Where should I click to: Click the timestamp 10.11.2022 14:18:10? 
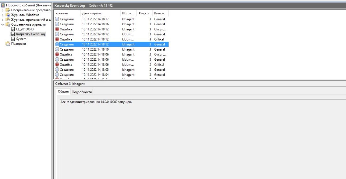(x=95, y=49)
